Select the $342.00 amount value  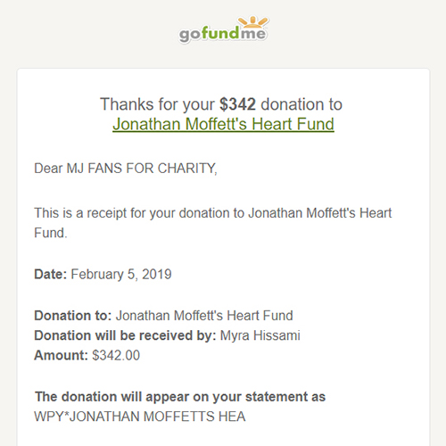point(116,355)
